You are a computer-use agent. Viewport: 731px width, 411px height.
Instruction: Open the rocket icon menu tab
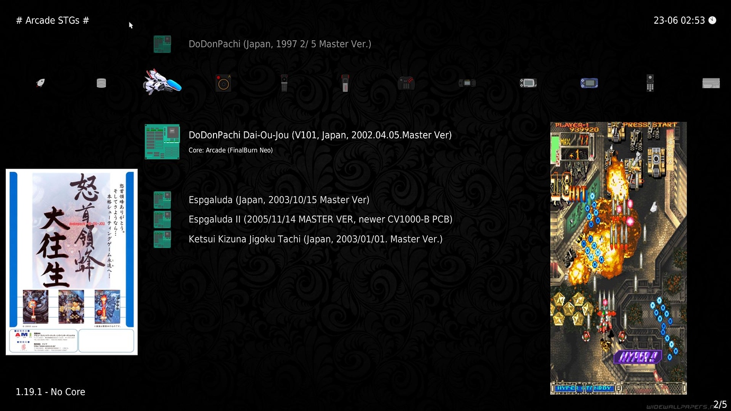click(x=40, y=83)
